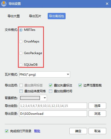Select the MBTiles file format radio button
Viewport: 111px width, 139px height.
(21, 30)
